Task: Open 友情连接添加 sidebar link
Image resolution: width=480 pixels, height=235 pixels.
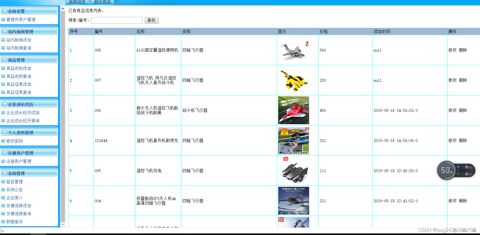Action: pos(19,206)
